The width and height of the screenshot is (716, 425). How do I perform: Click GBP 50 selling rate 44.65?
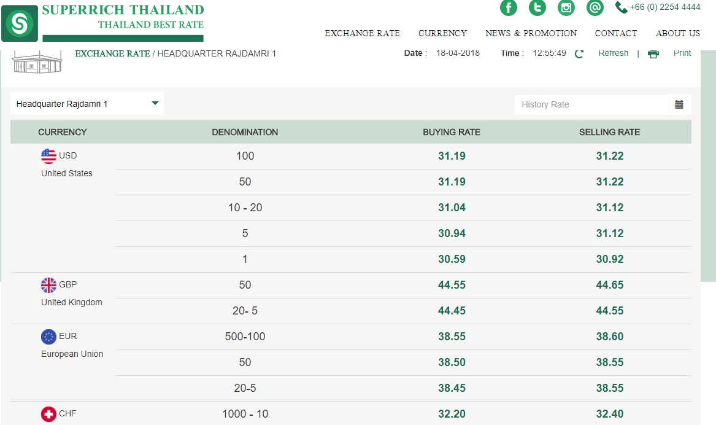pos(610,285)
